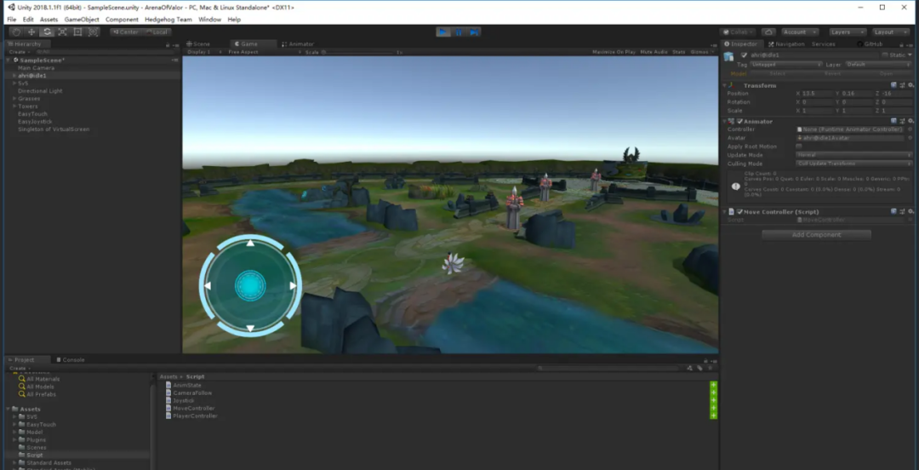
Task: Open the Gizmos menu button
Action: click(x=702, y=52)
